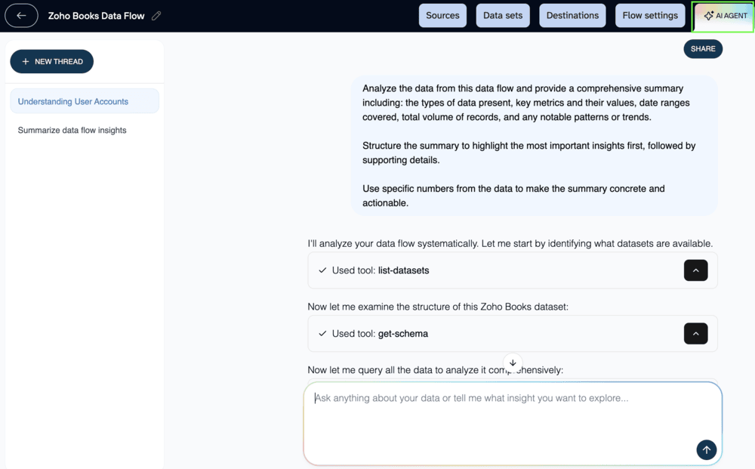Click the Sources button
The image size is (755, 469).
pos(442,15)
